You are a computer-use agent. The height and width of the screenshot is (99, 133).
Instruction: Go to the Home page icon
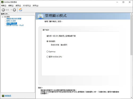tap(20, 10)
